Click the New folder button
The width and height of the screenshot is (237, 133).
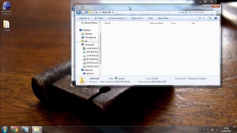[x=163, y=18]
